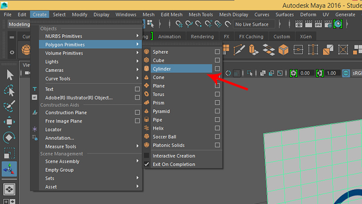Click the extrude shelf icon
The image size is (362, 204).
(253, 49)
